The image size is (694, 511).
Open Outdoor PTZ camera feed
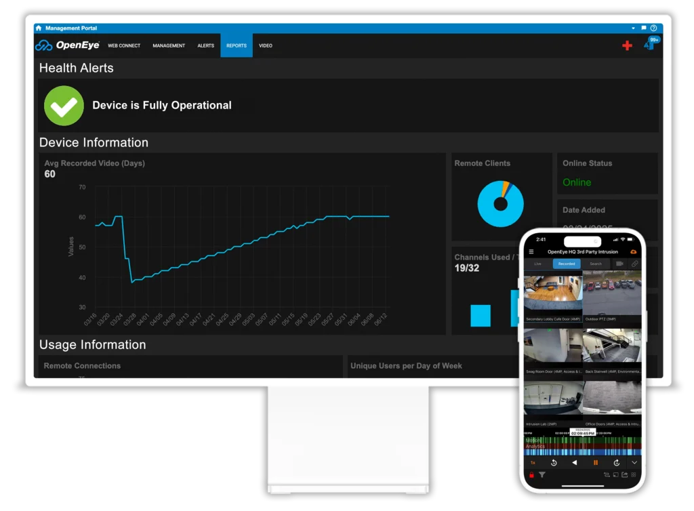click(x=612, y=295)
